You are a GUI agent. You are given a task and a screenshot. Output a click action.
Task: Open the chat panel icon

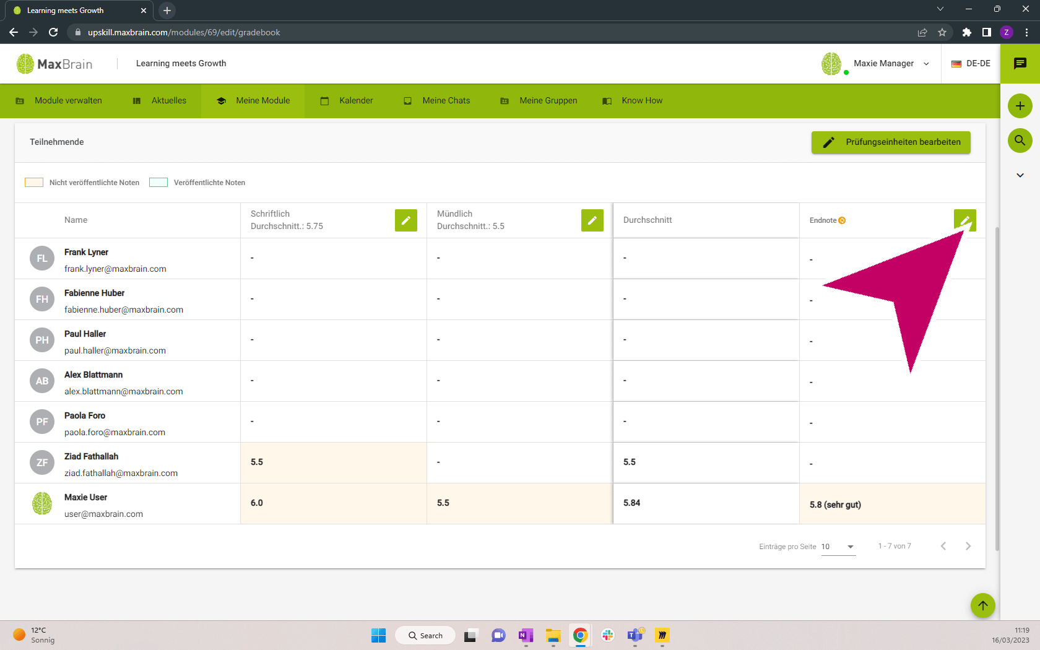(1020, 64)
